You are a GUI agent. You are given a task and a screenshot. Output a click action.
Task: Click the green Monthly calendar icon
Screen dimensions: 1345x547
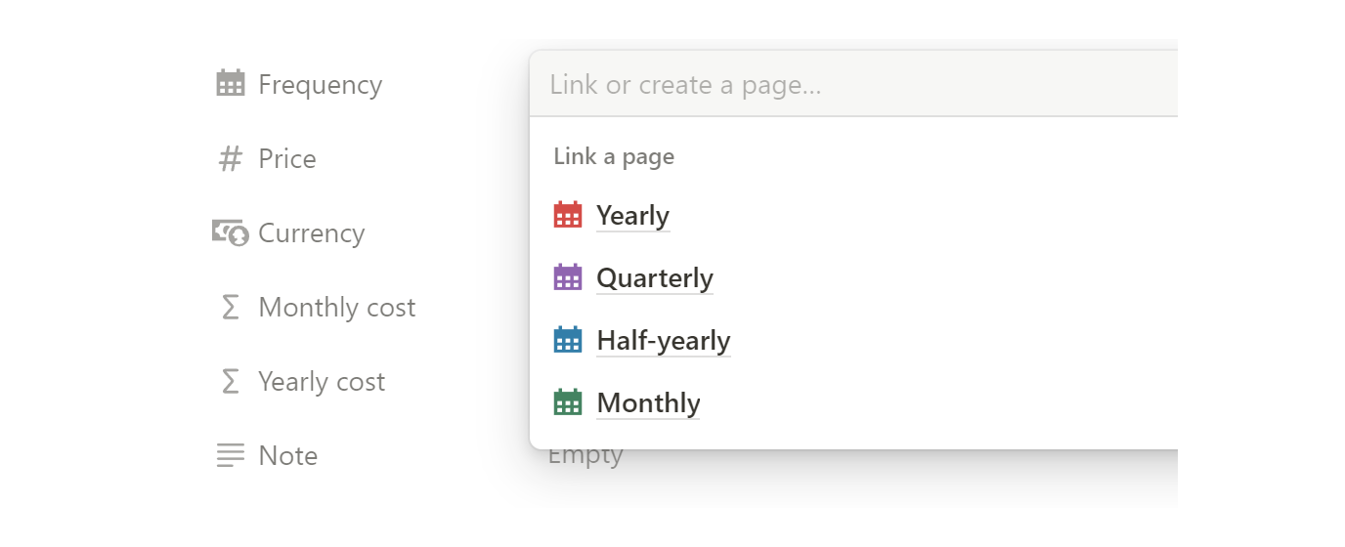[568, 402]
